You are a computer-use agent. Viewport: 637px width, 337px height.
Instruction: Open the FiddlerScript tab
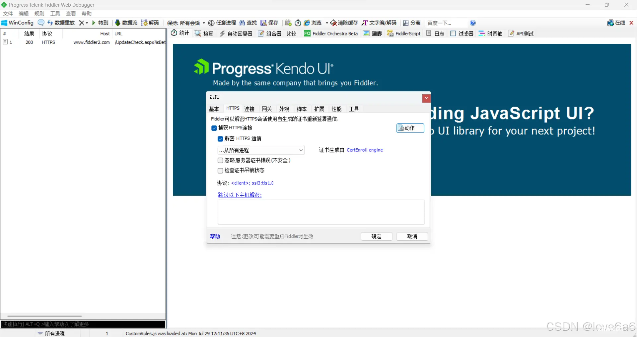click(404, 33)
